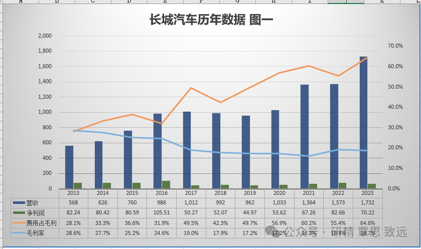Click the 70.0% right axis label
421x249 pixels.
coord(395,46)
